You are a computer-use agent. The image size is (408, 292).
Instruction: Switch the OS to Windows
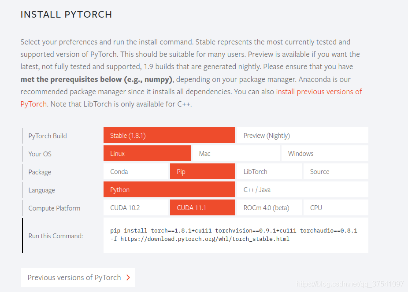tap(325, 153)
